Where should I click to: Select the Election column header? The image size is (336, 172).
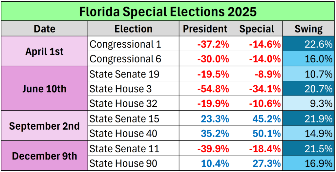(133, 29)
